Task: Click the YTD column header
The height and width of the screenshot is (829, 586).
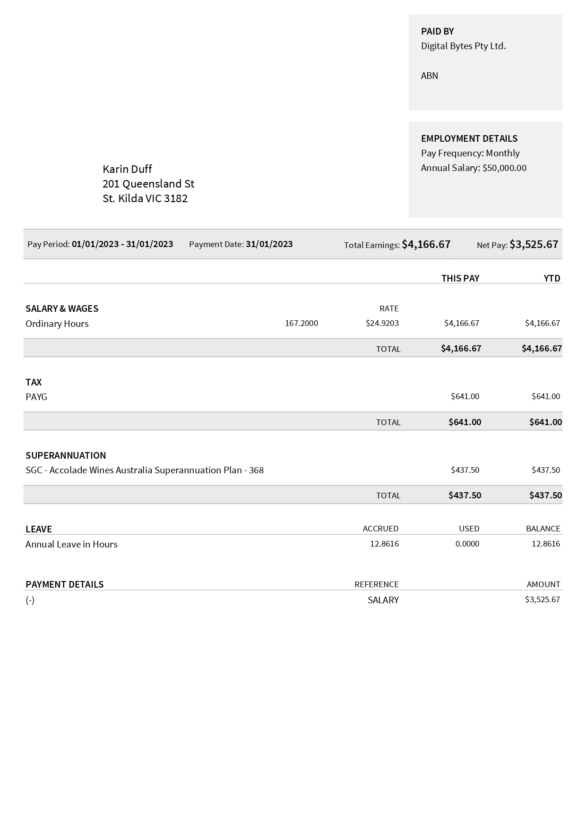Action: point(552,278)
